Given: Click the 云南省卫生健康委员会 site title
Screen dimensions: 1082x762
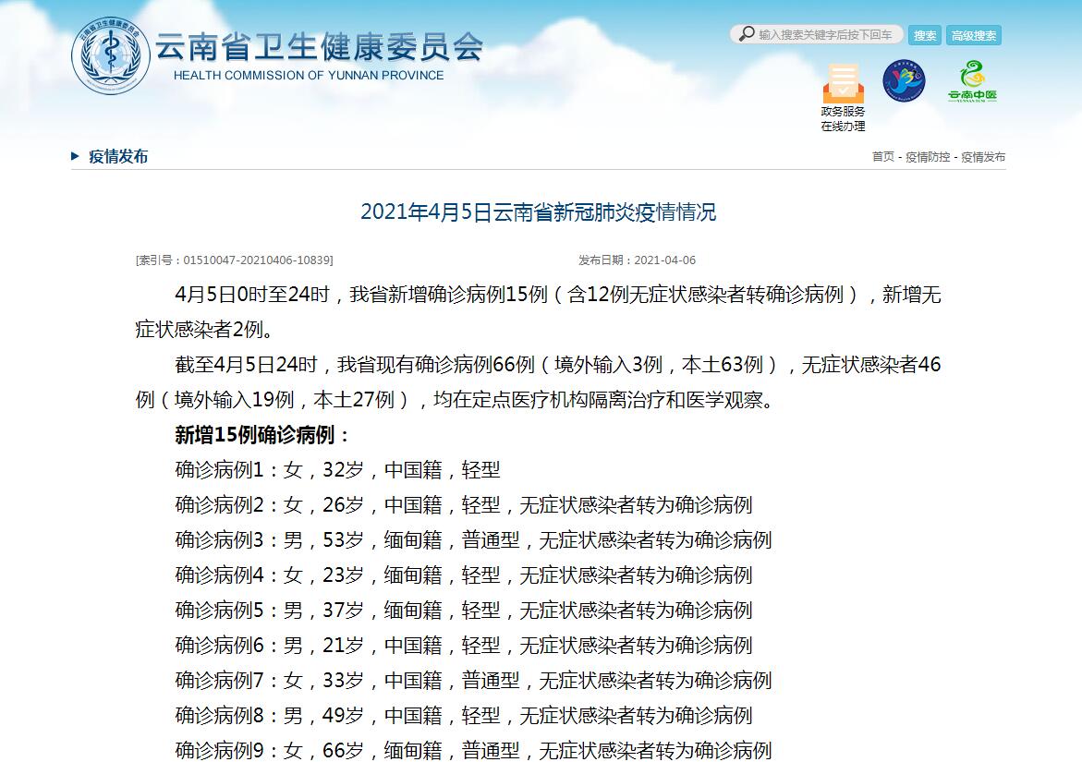Looking at the screenshot, I should (x=319, y=46).
